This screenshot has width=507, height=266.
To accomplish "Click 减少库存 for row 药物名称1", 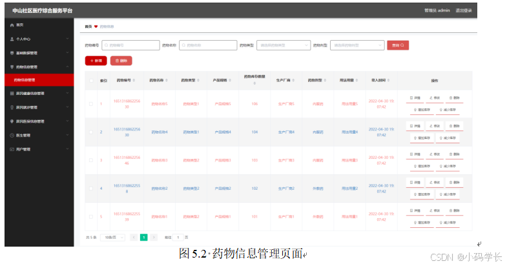I will [x=448, y=223].
